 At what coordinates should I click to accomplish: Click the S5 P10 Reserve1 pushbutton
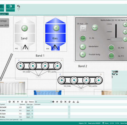click(111, 48)
